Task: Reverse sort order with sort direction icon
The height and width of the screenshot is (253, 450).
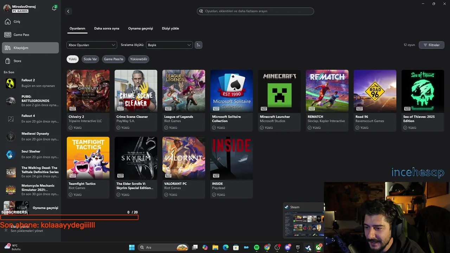Action: coord(199,45)
